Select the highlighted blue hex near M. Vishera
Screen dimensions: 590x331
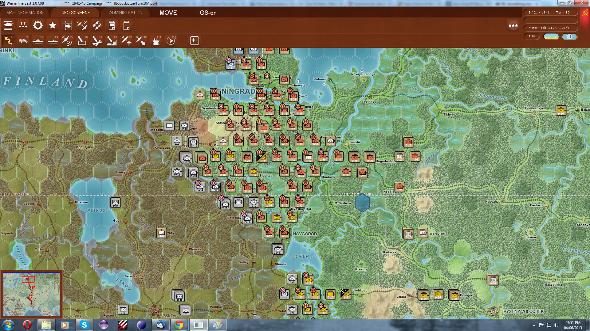362,203
